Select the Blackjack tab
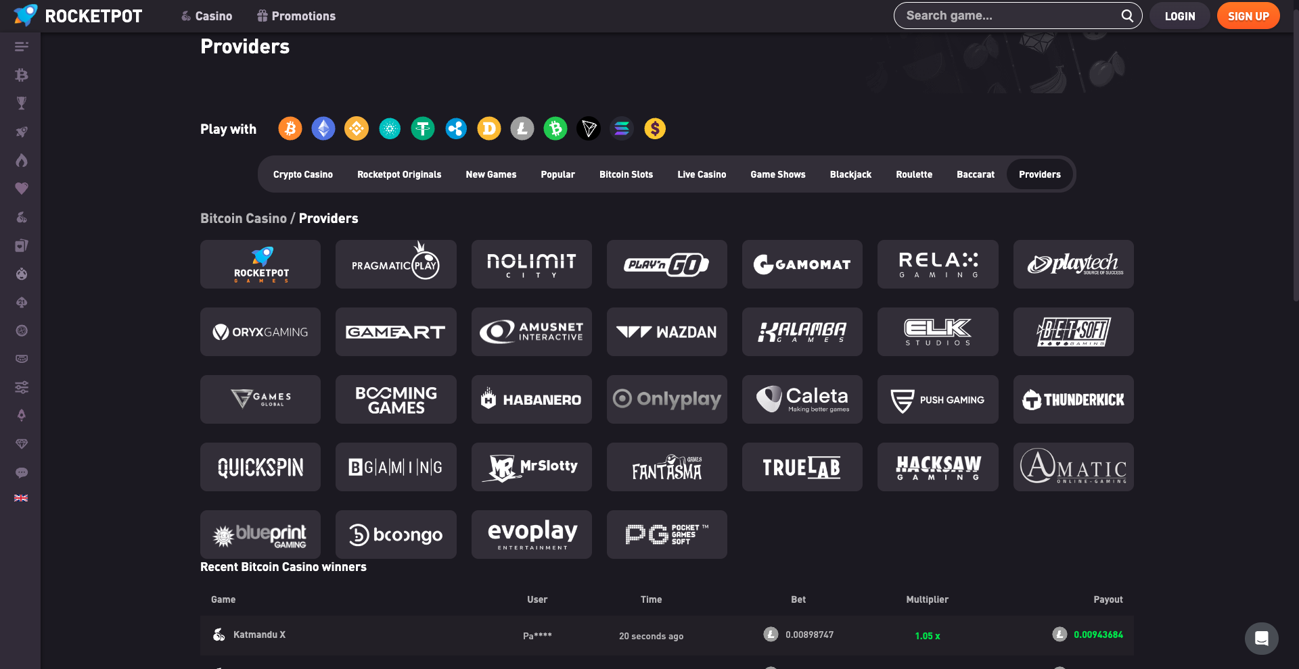 pos(851,174)
